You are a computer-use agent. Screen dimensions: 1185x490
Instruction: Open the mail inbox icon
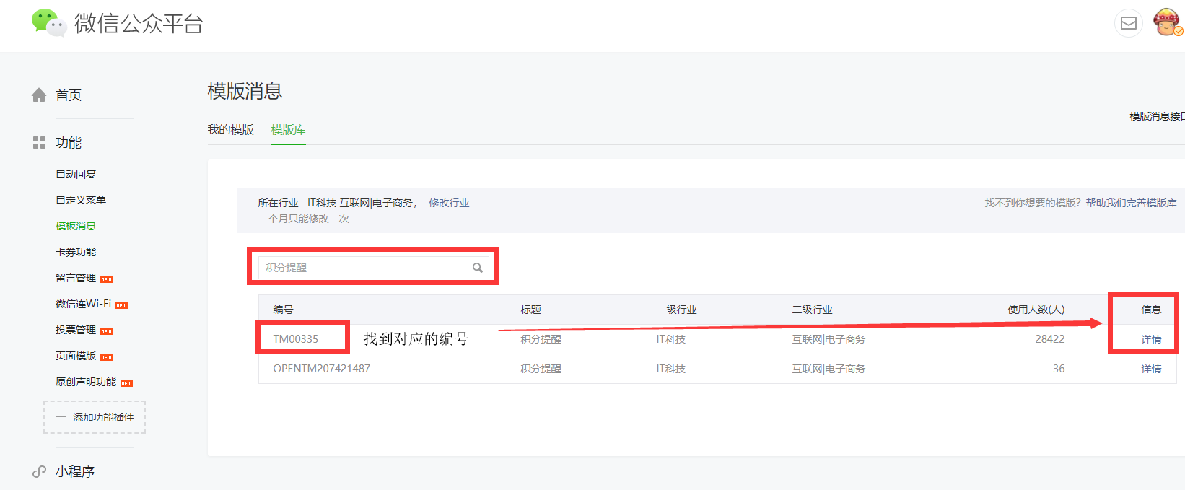pos(1128,23)
